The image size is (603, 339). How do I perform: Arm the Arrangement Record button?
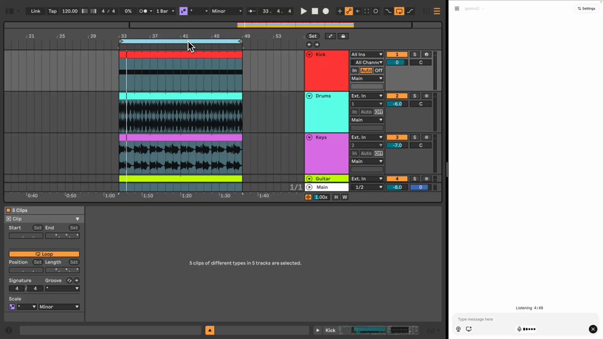tap(326, 11)
